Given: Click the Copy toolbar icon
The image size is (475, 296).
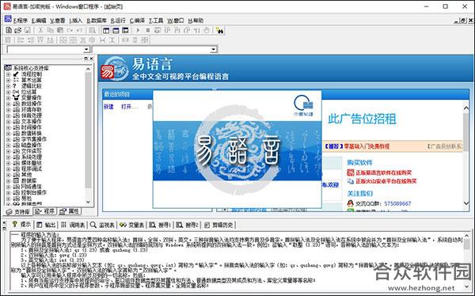Looking at the screenshot, I should [51, 30].
